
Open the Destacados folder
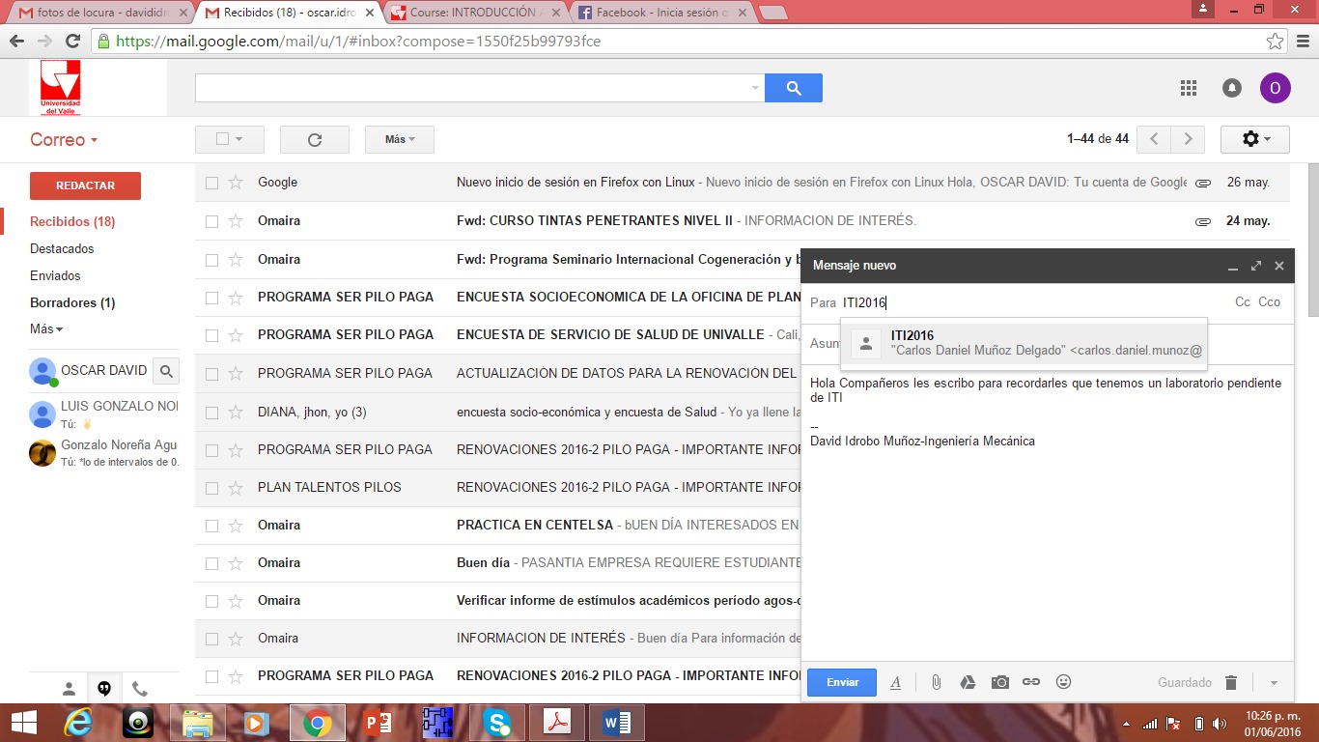(x=62, y=248)
